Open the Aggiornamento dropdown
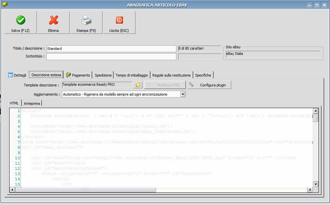 [123, 94]
